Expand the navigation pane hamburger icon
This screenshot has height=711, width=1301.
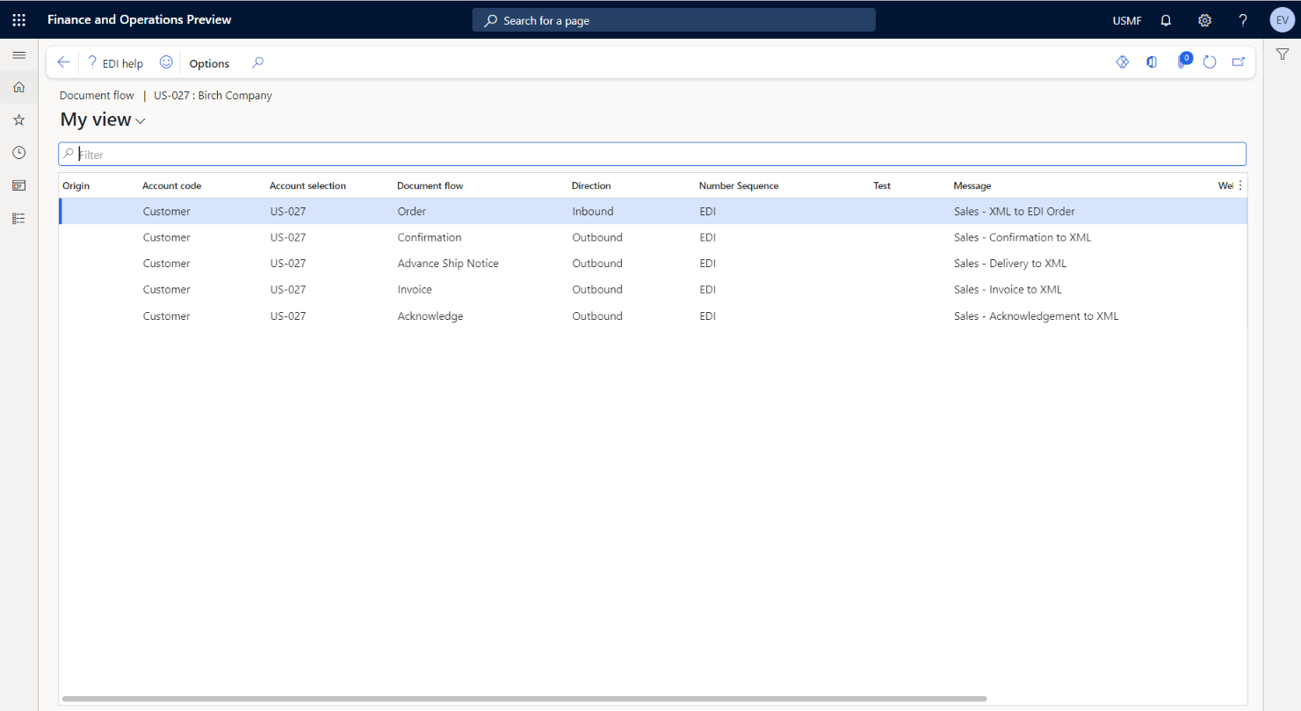coord(18,55)
